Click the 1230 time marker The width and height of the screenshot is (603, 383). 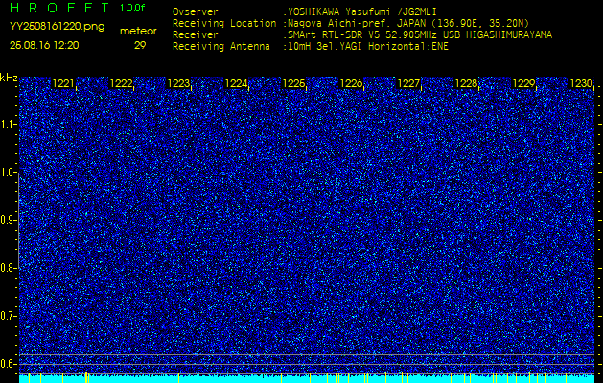tap(581, 83)
